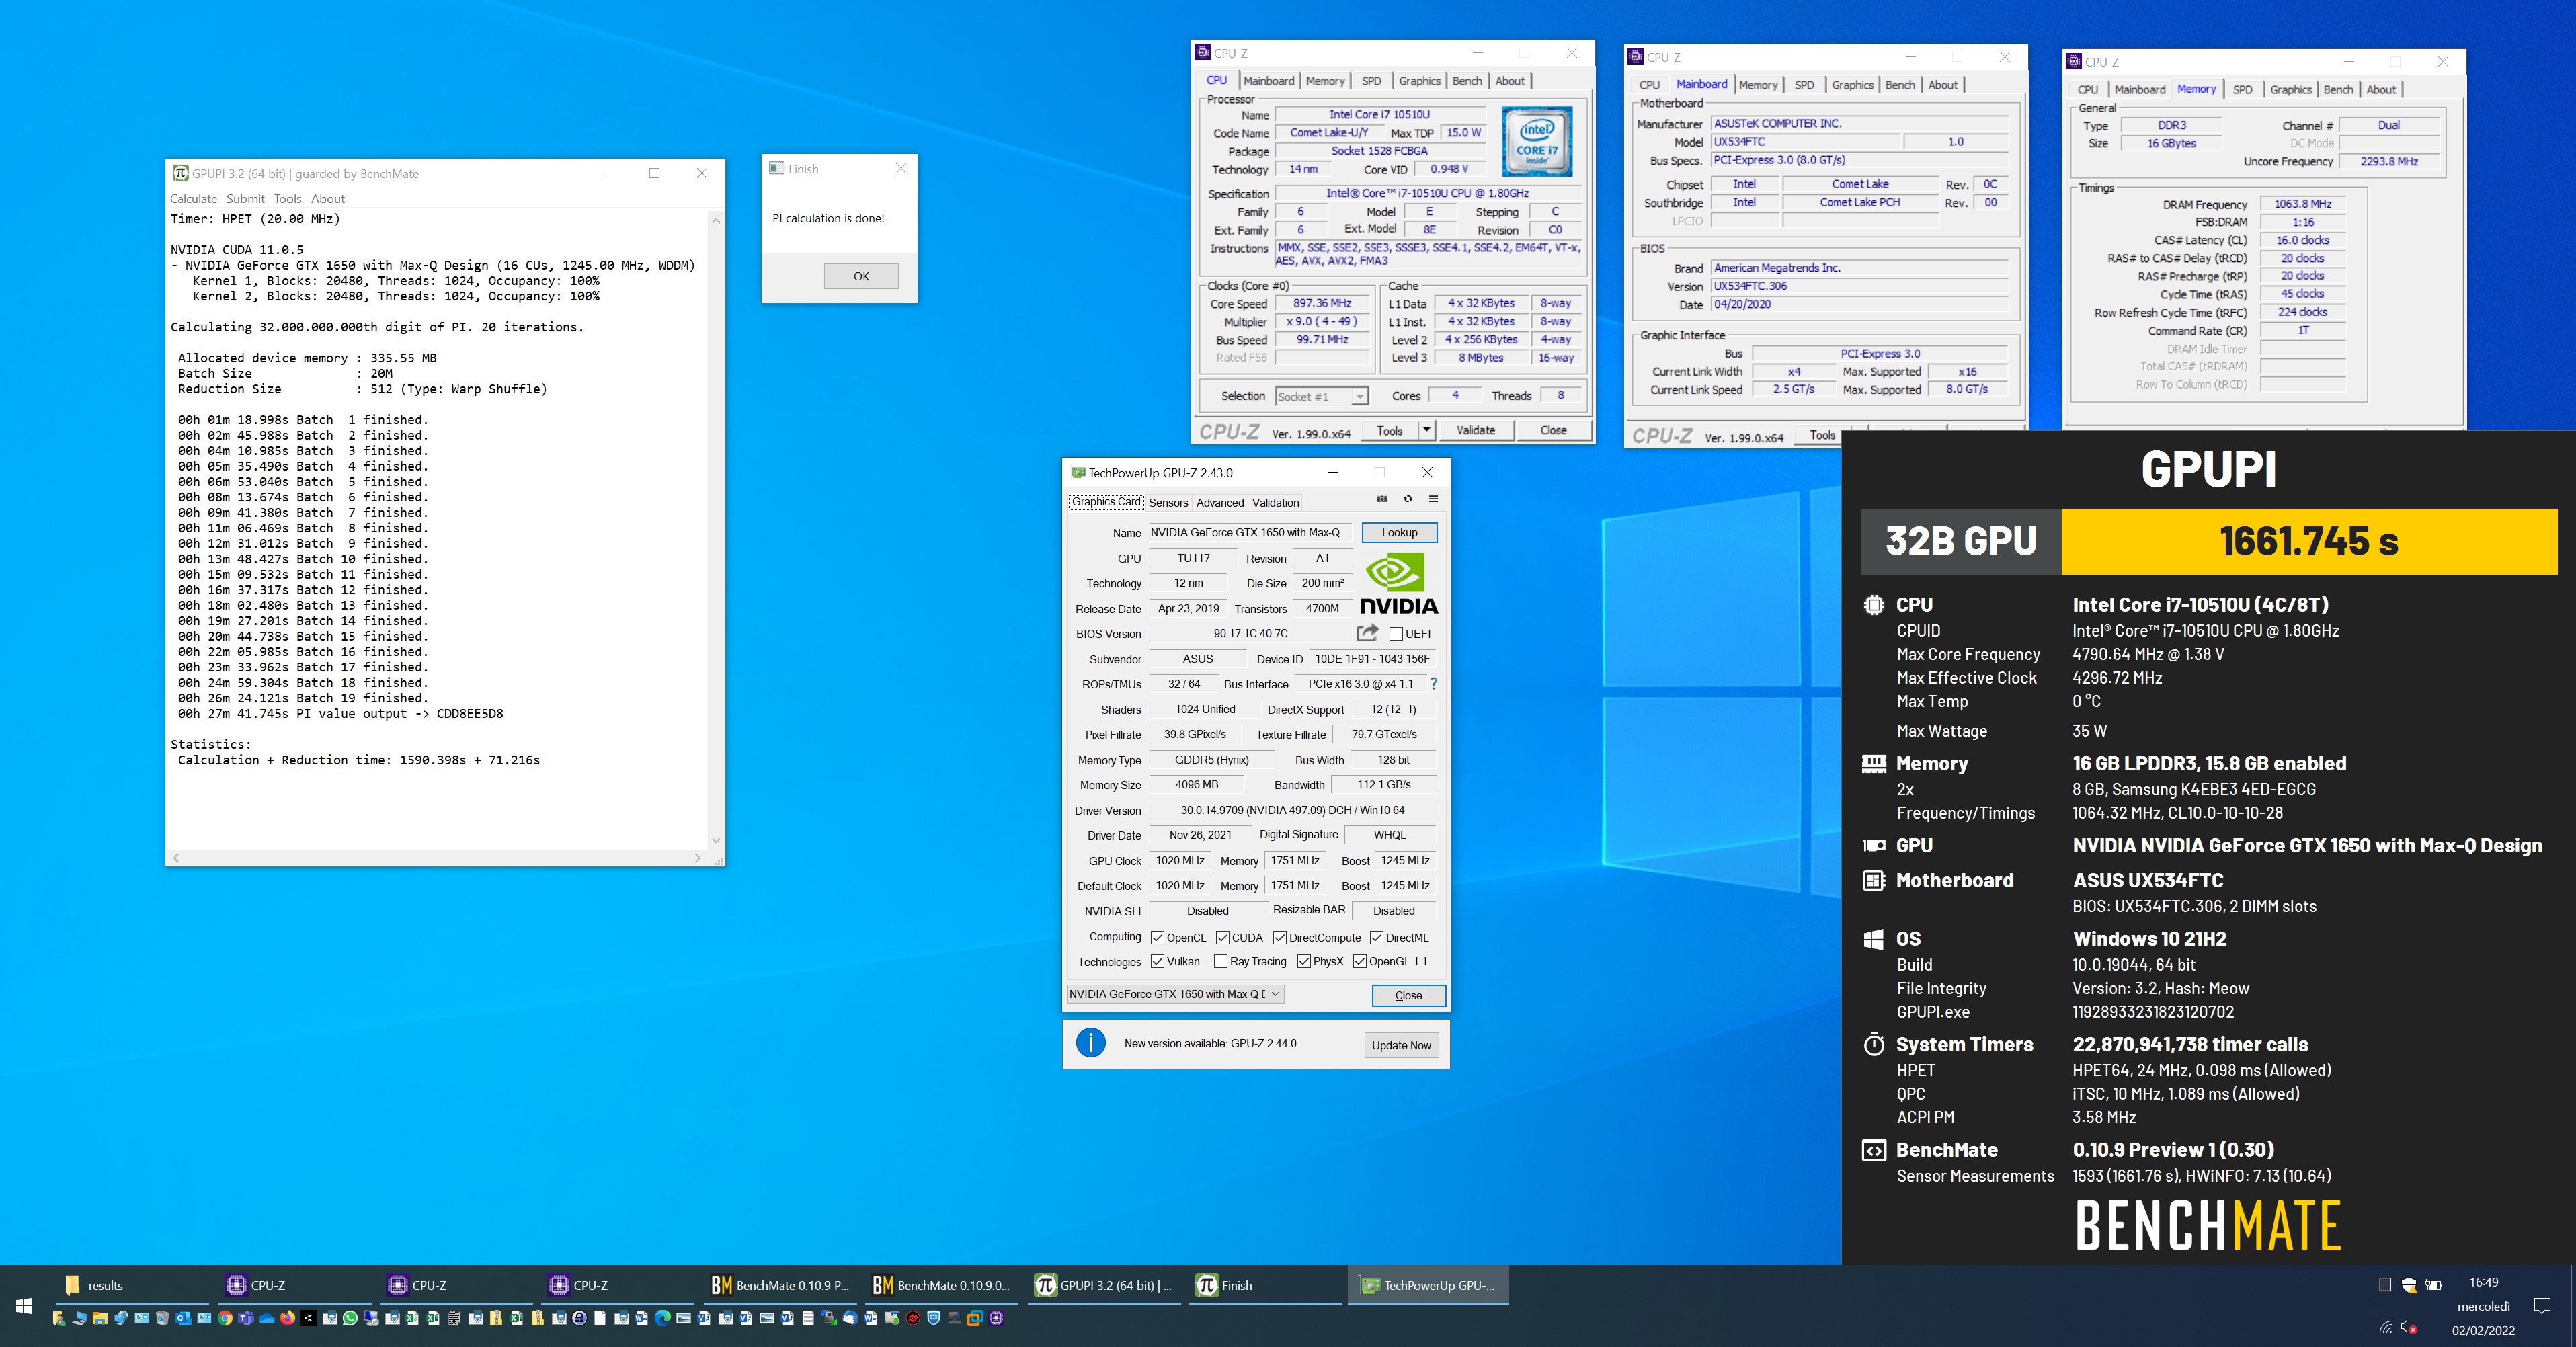Image resolution: width=2576 pixels, height=1347 pixels.
Task: Switch to TechPowerUp GPU-Z taskbar item
Action: (1428, 1285)
